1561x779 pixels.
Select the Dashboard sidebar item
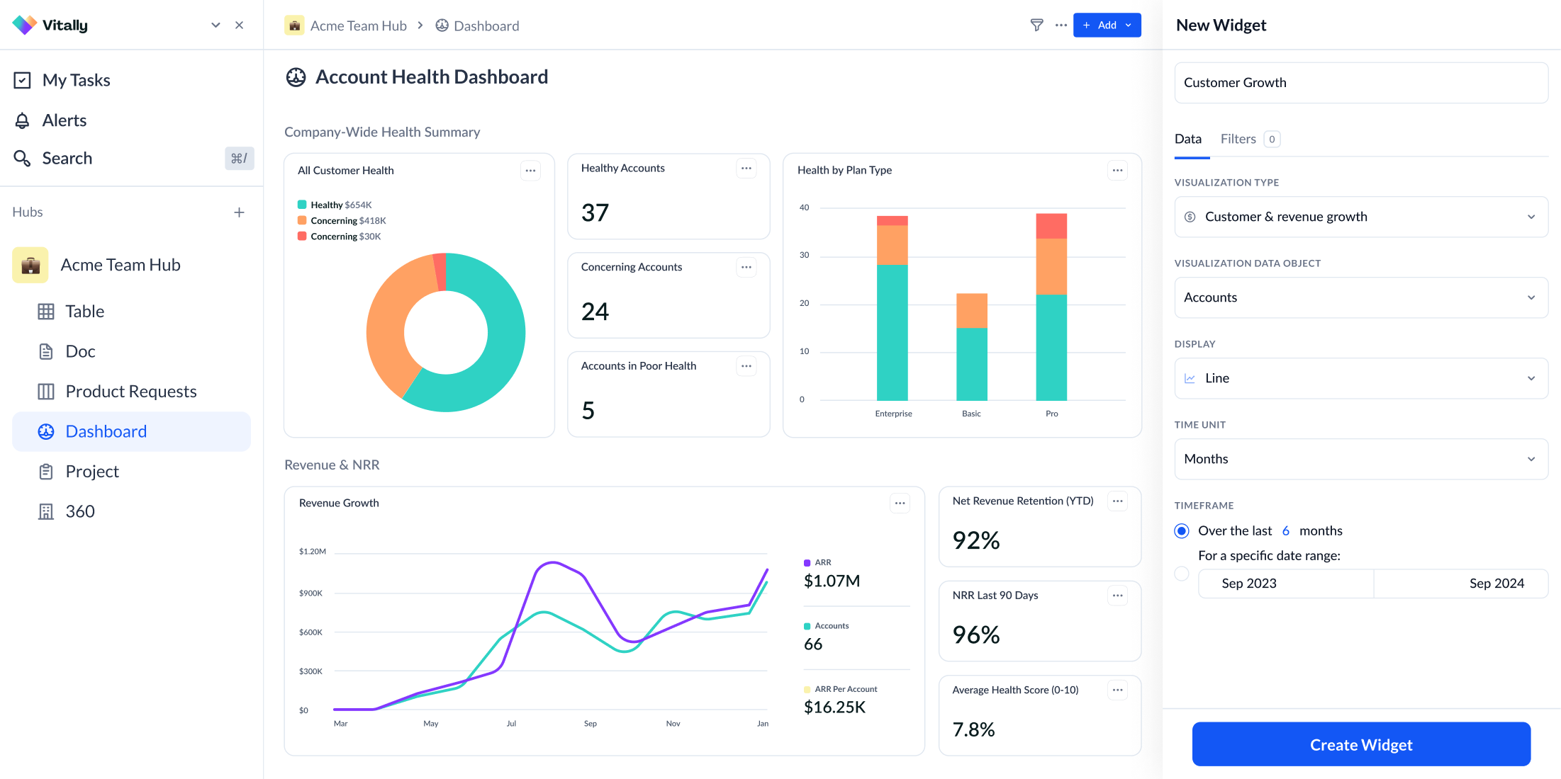132,431
